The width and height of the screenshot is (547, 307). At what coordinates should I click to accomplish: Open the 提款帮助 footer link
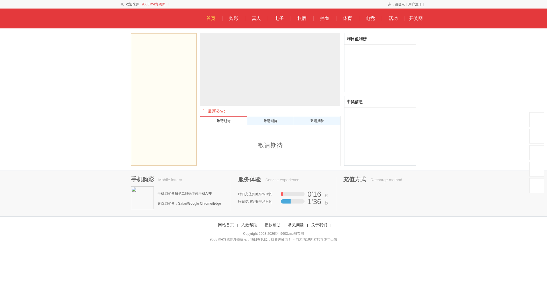coord(272,225)
